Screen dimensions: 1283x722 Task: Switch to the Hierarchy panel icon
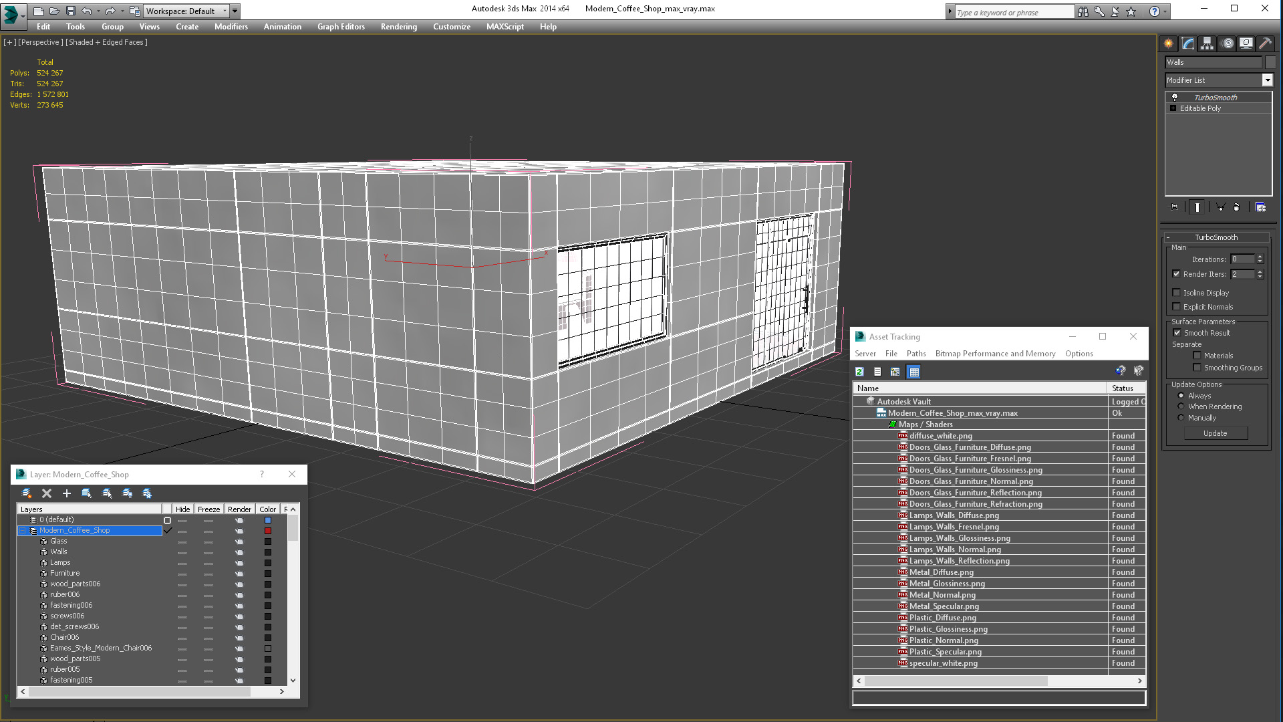click(1207, 43)
